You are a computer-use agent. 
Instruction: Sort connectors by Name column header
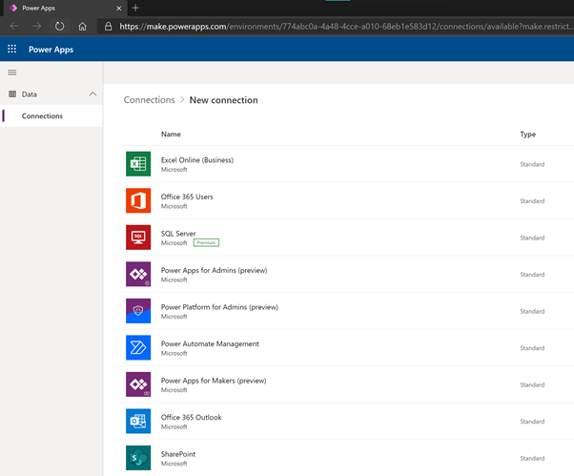[x=171, y=135]
